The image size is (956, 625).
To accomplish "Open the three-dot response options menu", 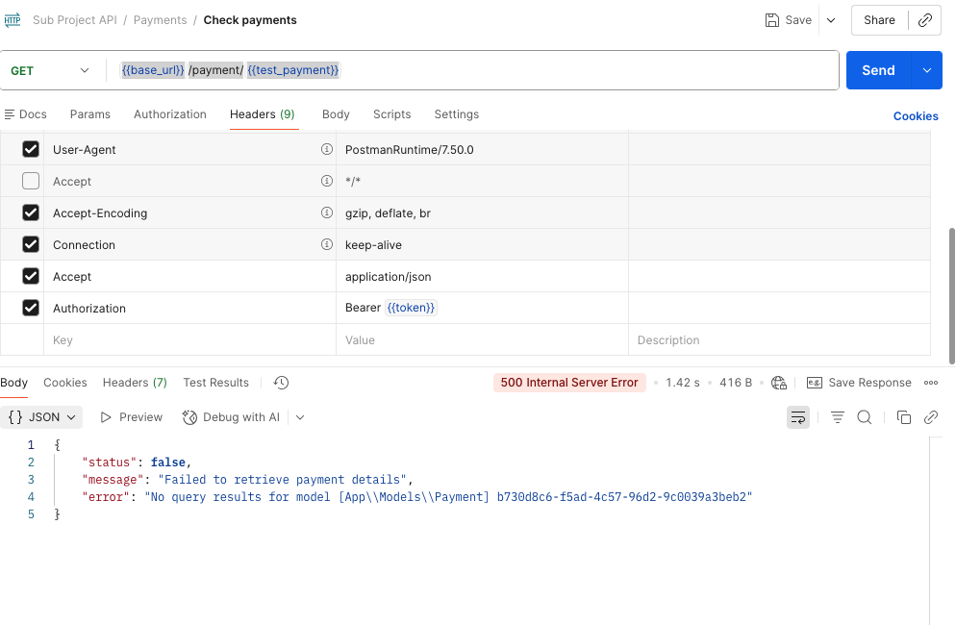I will (931, 383).
